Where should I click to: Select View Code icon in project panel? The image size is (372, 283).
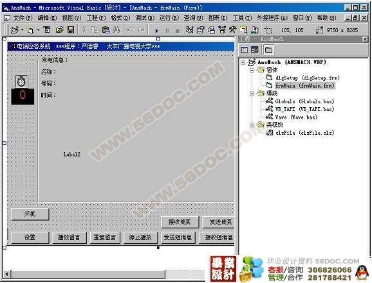click(244, 49)
